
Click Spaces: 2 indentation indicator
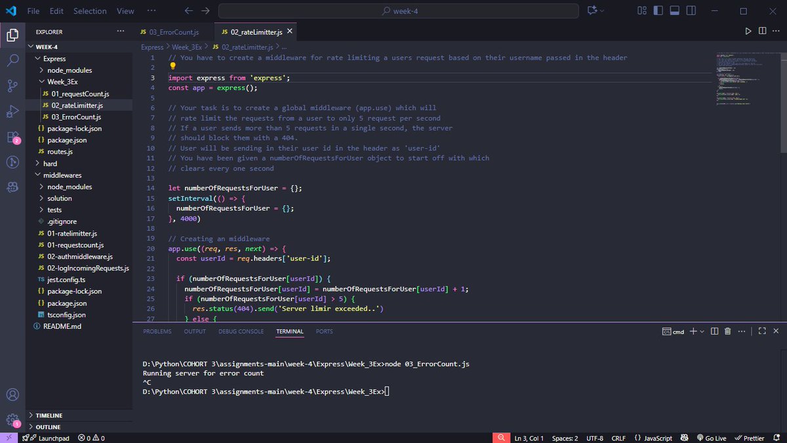564,438
